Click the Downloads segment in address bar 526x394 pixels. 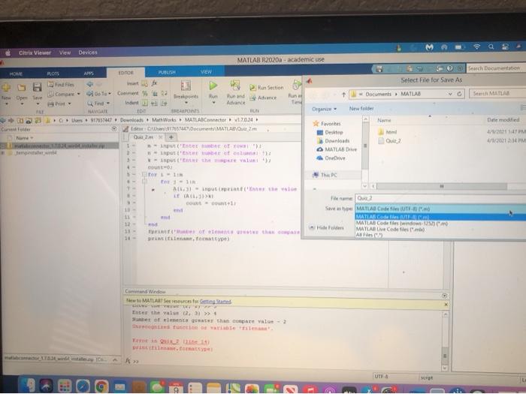click(131, 120)
